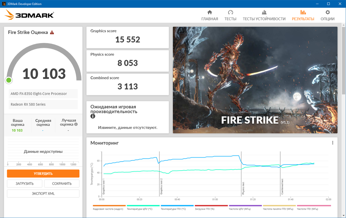Click the Мониторинг heading

point(105,143)
